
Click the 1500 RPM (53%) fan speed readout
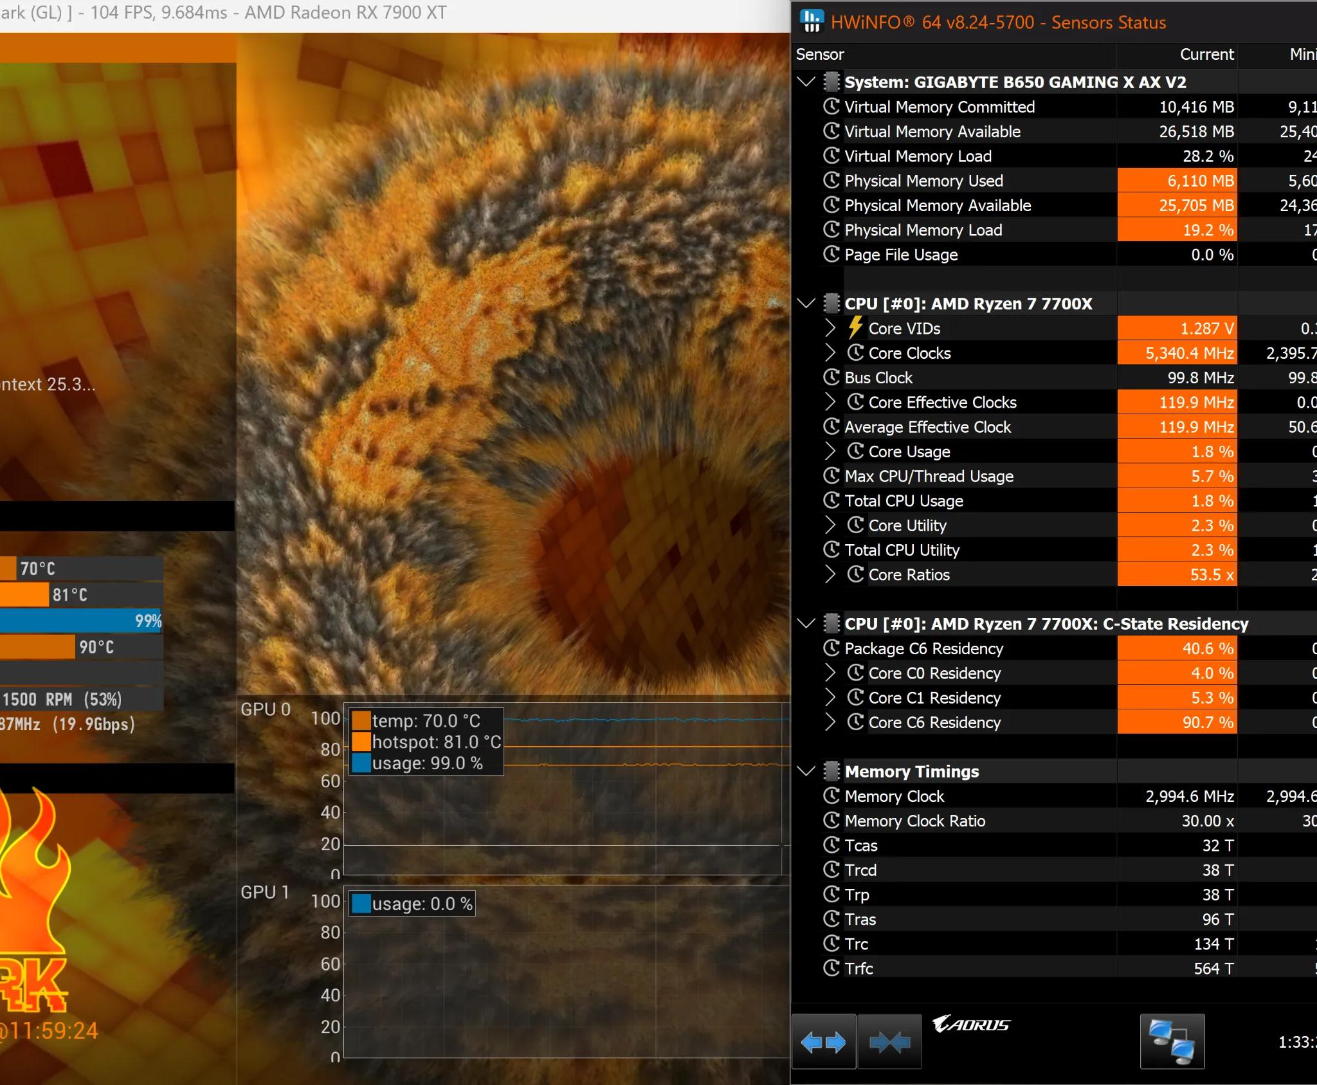[62, 699]
